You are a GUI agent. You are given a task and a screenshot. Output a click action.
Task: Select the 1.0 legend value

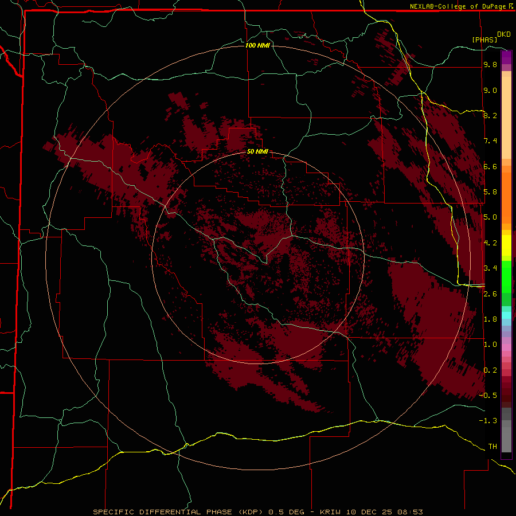pos(490,345)
